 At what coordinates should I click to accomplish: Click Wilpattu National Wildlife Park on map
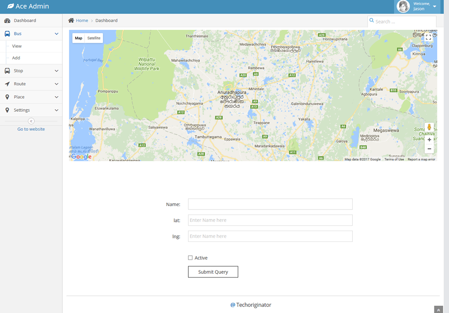[146, 64]
